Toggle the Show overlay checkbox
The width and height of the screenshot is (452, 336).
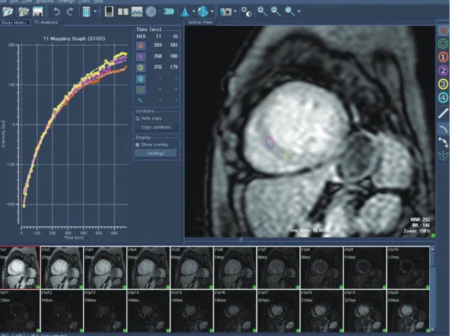[x=137, y=145]
